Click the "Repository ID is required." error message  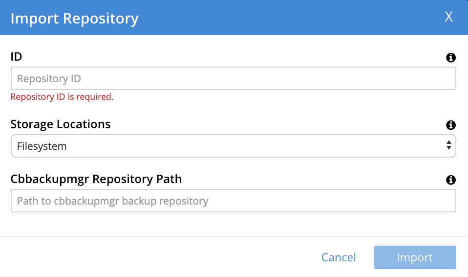(x=62, y=97)
